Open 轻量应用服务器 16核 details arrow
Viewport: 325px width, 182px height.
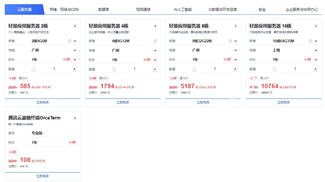(316, 26)
